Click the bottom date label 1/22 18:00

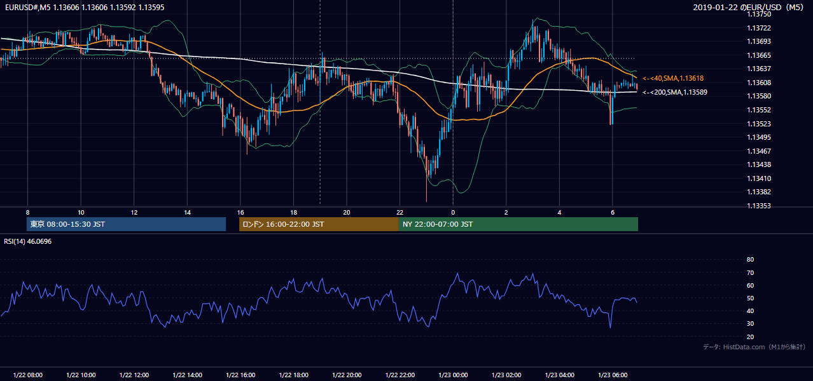click(293, 375)
